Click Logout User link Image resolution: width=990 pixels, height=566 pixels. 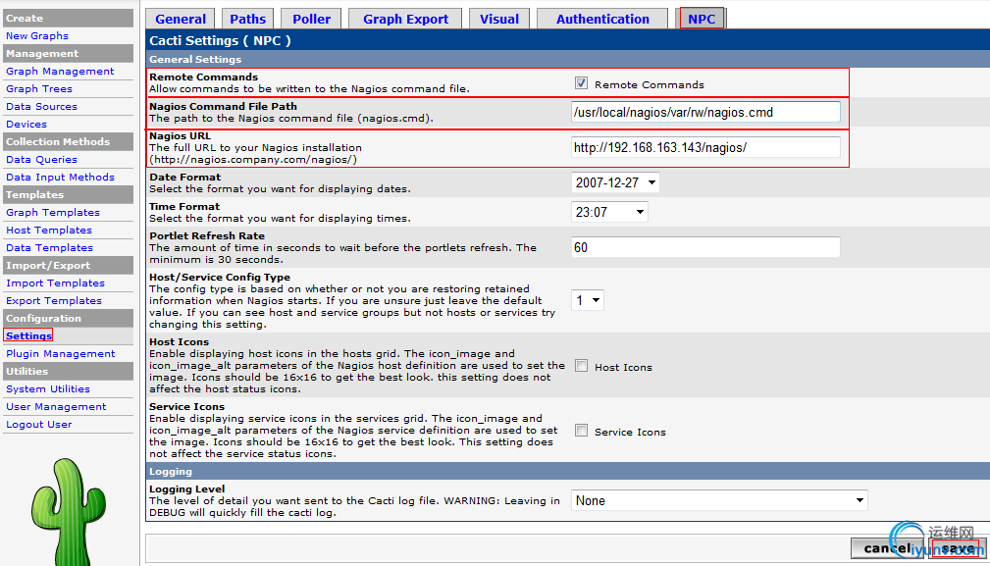click(39, 425)
